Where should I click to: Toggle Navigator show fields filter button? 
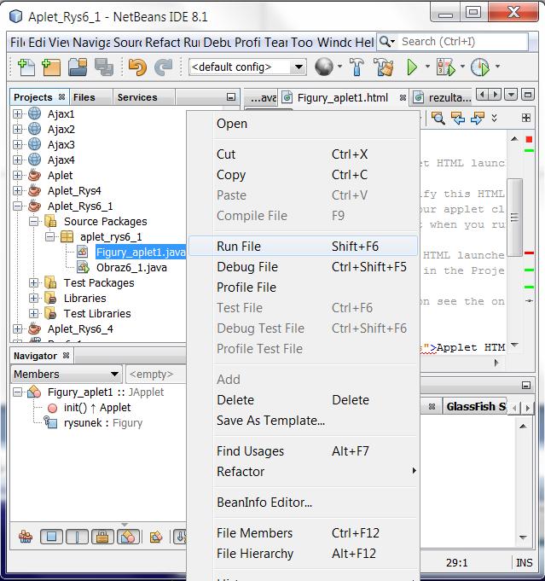(x=51, y=536)
